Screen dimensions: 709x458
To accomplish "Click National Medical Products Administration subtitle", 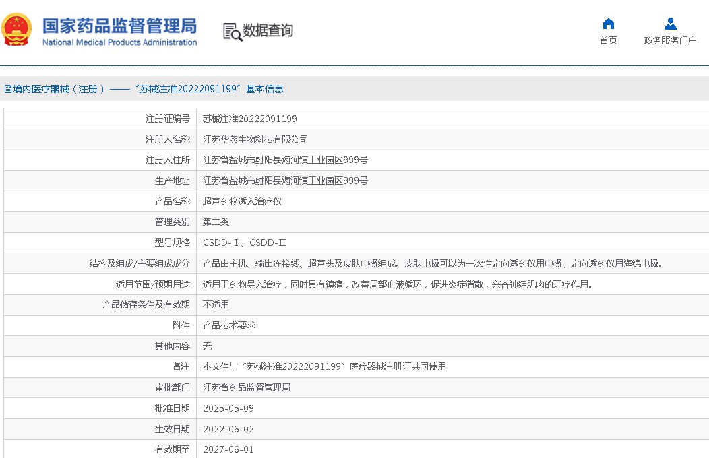I will coord(119,42).
